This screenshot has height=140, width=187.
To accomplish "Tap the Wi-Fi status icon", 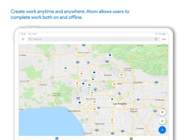I will pos(156,34).
